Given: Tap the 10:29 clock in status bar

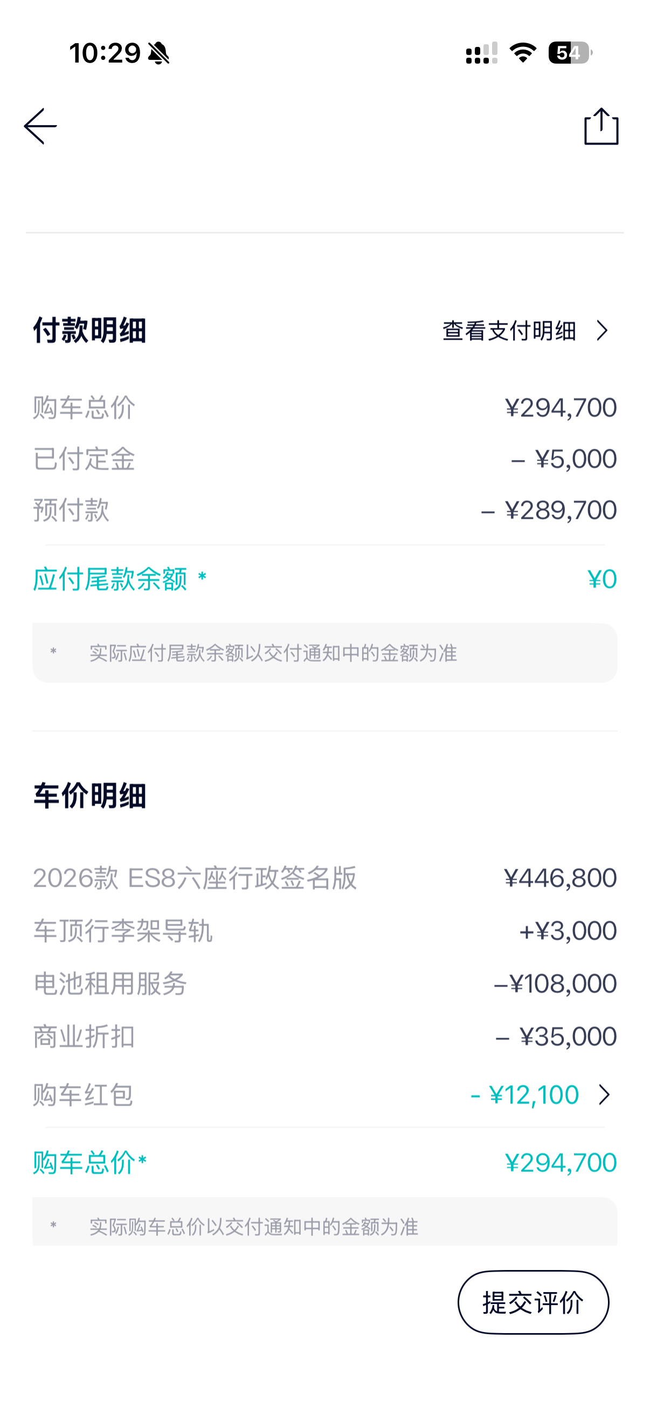Looking at the screenshot, I should 105,53.
